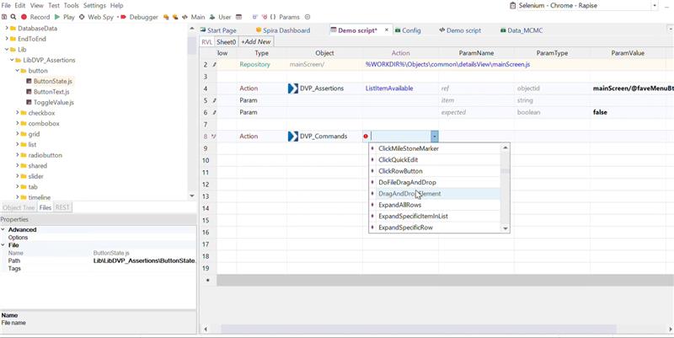674x338 pixels.
Task: Click the grid horizontal scrollbar
Action: click(419, 329)
